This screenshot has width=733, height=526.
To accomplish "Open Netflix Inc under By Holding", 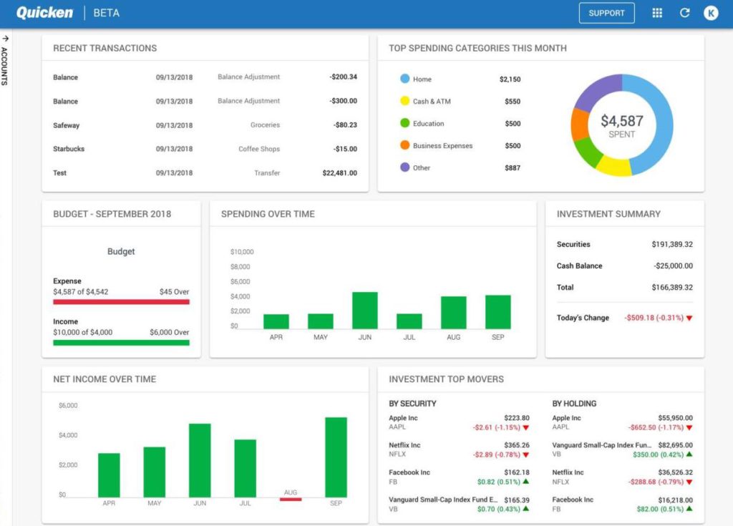I will 568,472.
